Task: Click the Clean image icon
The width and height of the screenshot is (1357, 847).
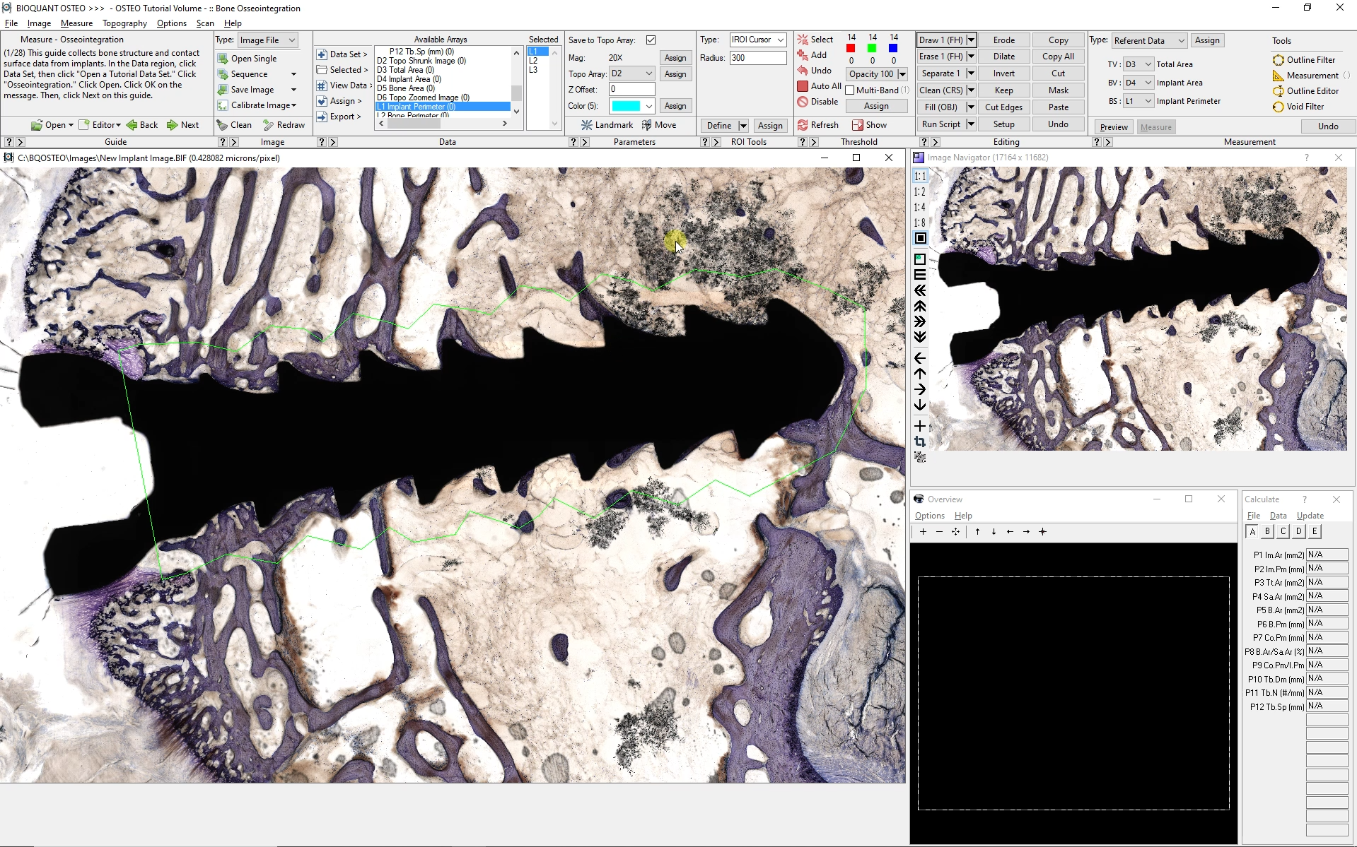Action: point(222,125)
